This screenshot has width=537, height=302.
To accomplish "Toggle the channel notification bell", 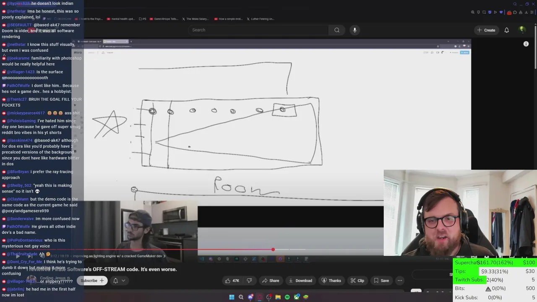I will pyautogui.click(x=115, y=281).
